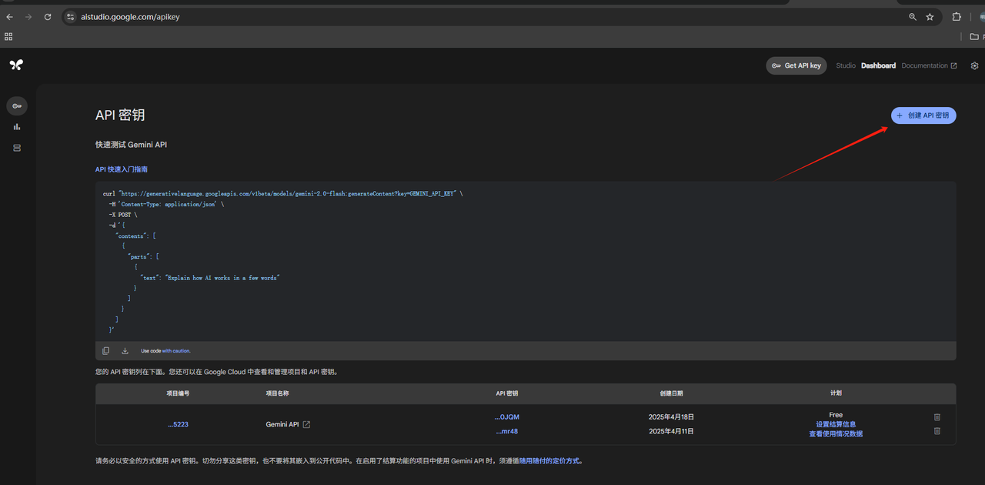Bookmark this page with the star icon

click(930, 16)
